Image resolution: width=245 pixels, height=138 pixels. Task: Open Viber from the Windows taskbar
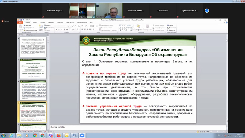pos(51,136)
